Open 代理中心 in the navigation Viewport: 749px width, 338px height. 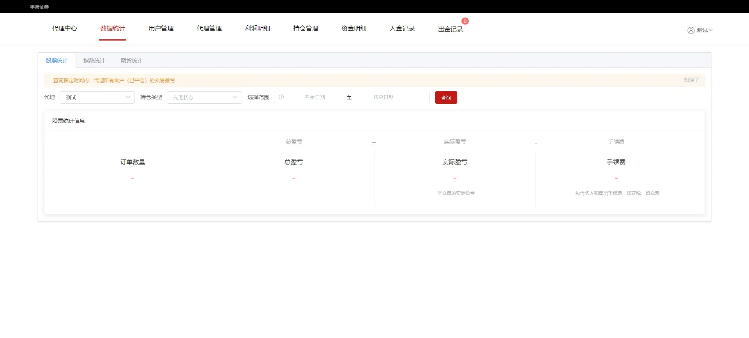(65, 28)
